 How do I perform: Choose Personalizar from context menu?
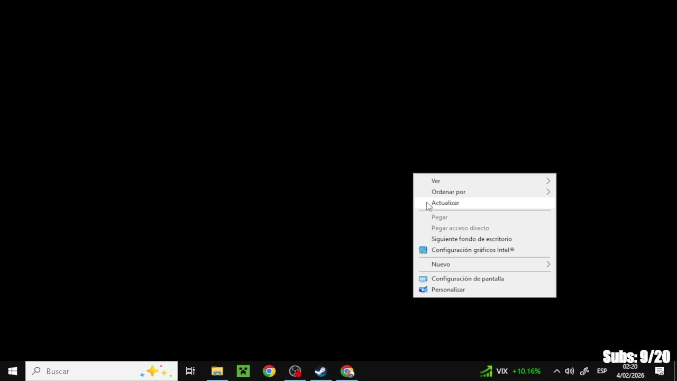coord(484,289)
